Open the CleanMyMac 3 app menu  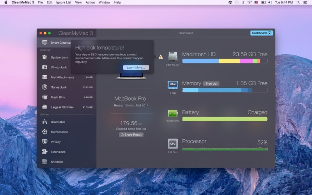click(x=23, y=2)
